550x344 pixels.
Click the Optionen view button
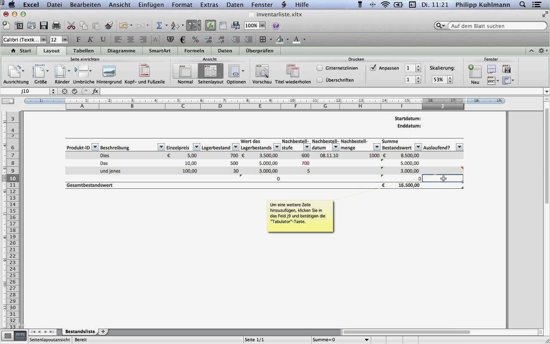click(x=236, y=74)
